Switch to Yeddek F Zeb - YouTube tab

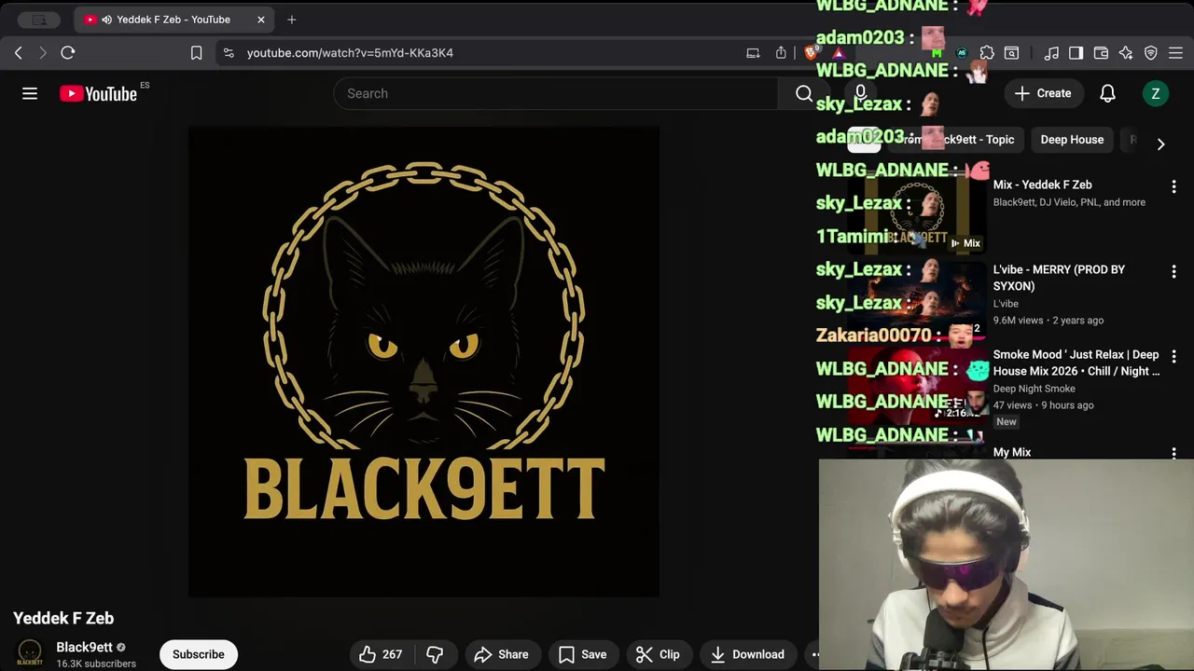(x=174, y=20)
